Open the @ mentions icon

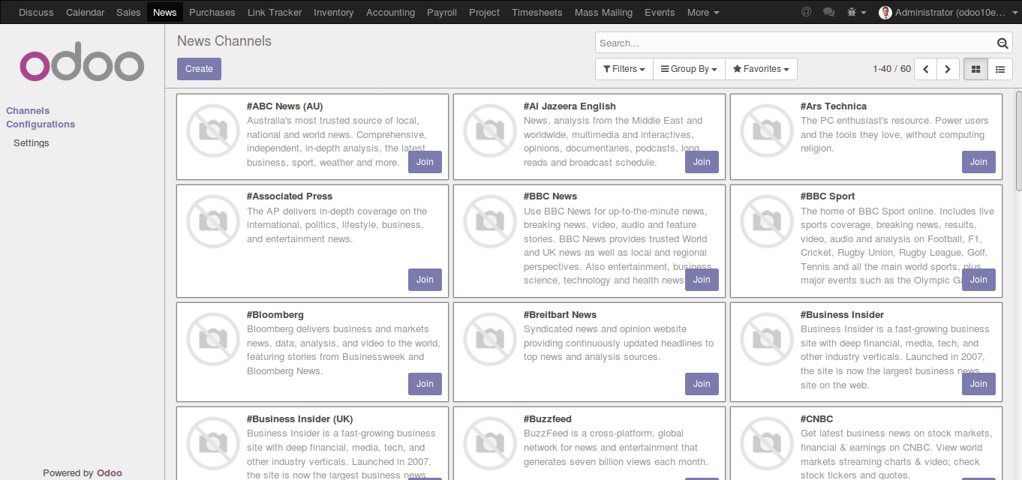click(807, 12)
